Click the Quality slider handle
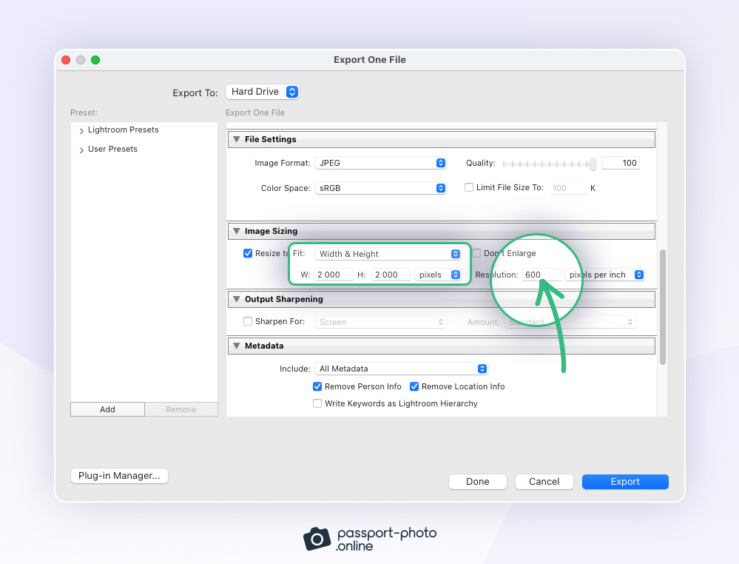Viewport: 739px width, 564px height. pos(593,164)
